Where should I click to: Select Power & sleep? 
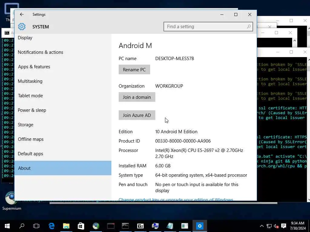pyautogui.click(x=32, y=110)
